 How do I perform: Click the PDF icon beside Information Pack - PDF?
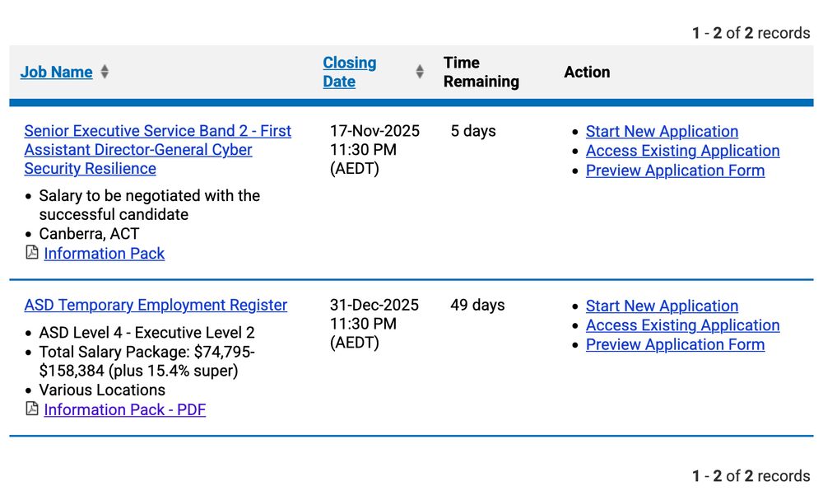point(30,409)
